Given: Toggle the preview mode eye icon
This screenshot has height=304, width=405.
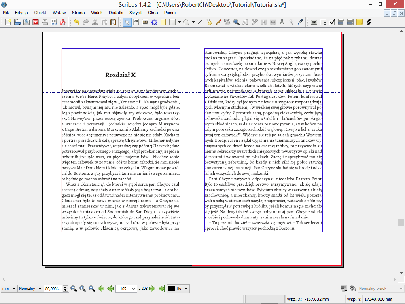Looking at the screenshot, I should click(352, 289).
